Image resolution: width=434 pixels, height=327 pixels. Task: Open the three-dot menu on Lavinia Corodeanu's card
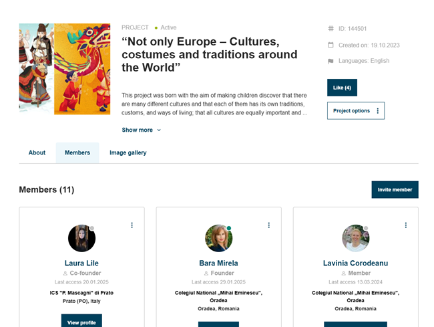[406, 225]
